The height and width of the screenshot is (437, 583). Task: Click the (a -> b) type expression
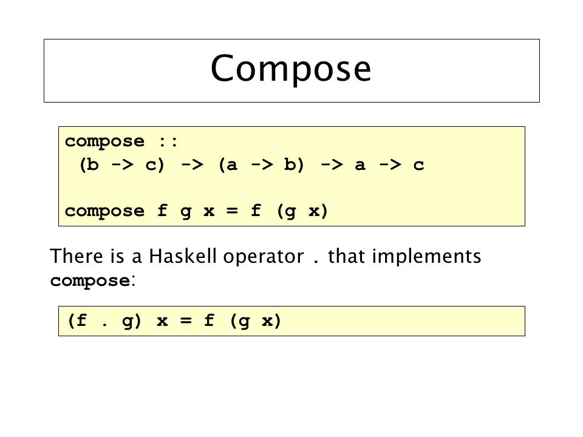pyautogui.click(x=261, y=164)
